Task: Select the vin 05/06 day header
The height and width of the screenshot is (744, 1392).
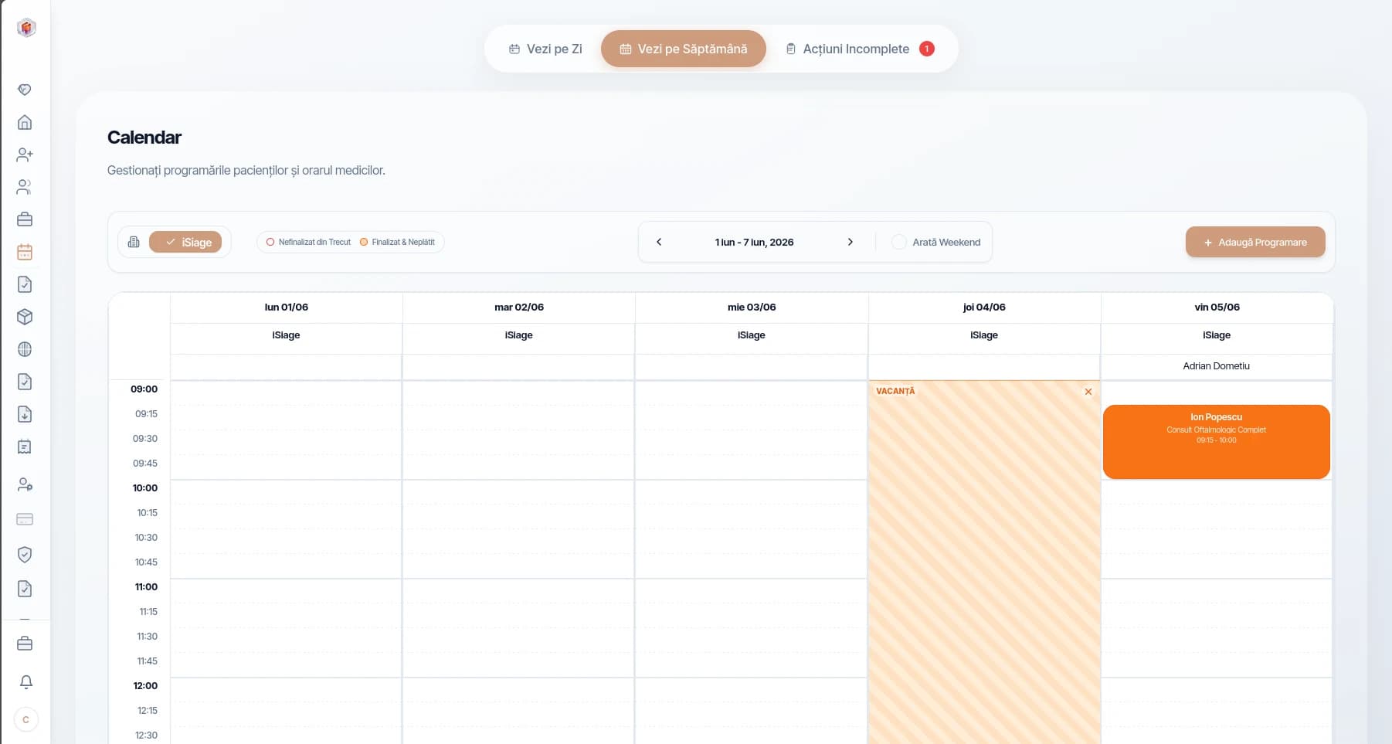Action: [x=1217, y=307]
